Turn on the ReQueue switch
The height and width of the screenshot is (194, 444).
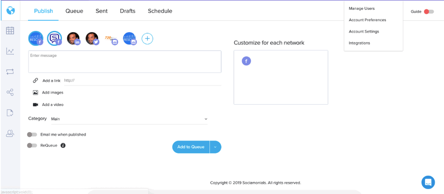click(32, 145)
